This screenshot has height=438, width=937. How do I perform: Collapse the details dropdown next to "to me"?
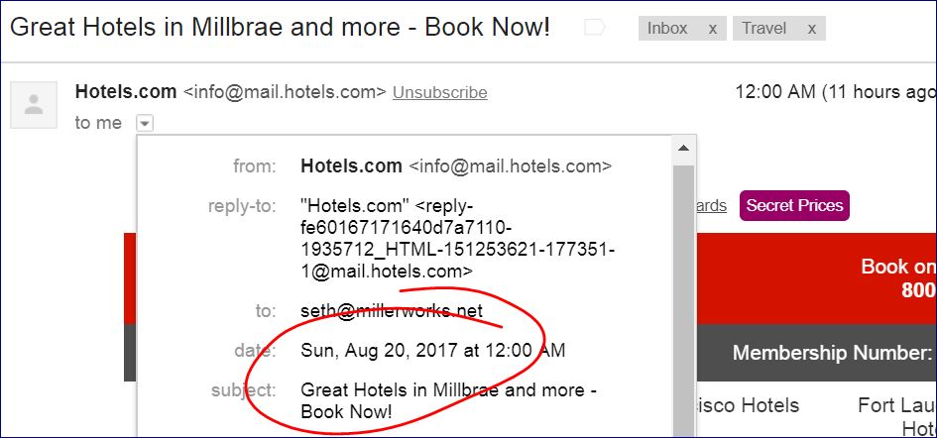click(145, 123)
